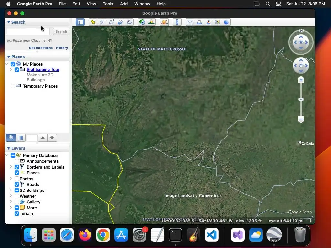
Task: Click the blue Earth globe toolbar icon
Action: [226, 22]
